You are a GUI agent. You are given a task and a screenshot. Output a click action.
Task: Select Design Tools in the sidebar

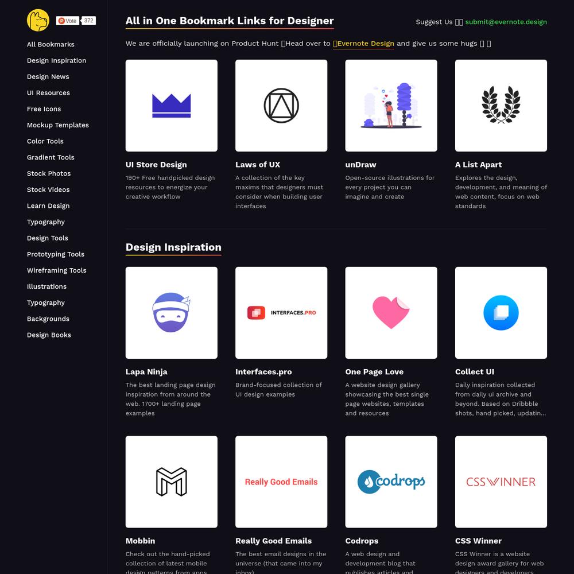tap(48, 238)
